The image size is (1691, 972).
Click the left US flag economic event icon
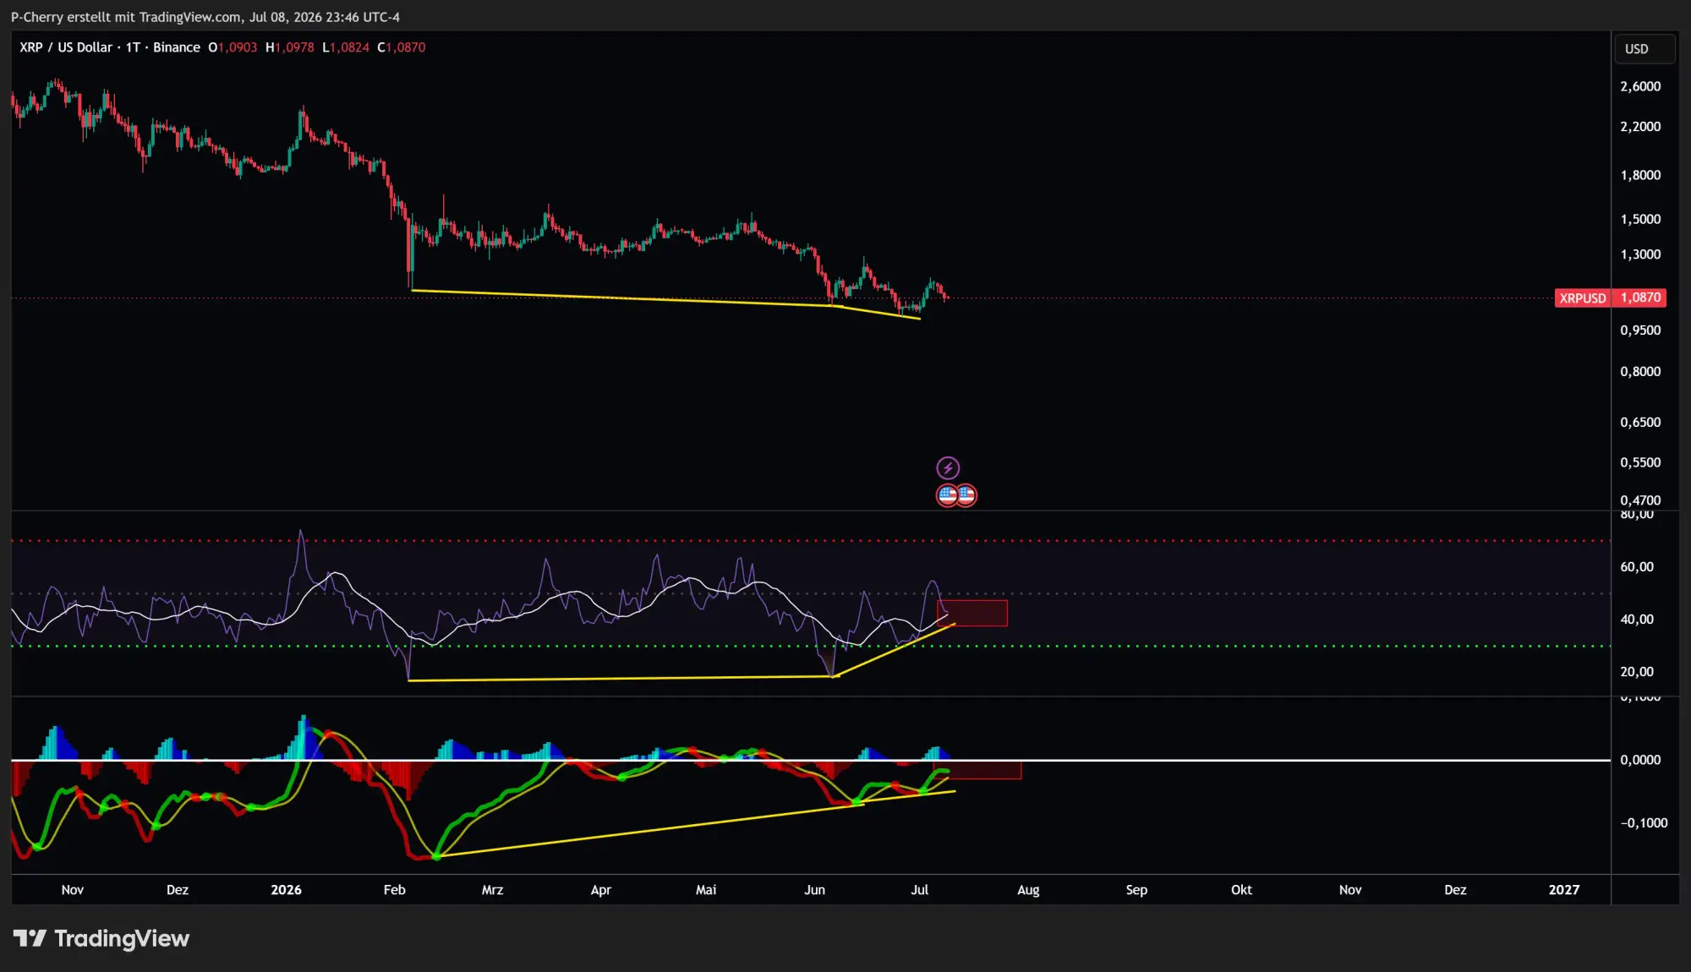[947, 495]
